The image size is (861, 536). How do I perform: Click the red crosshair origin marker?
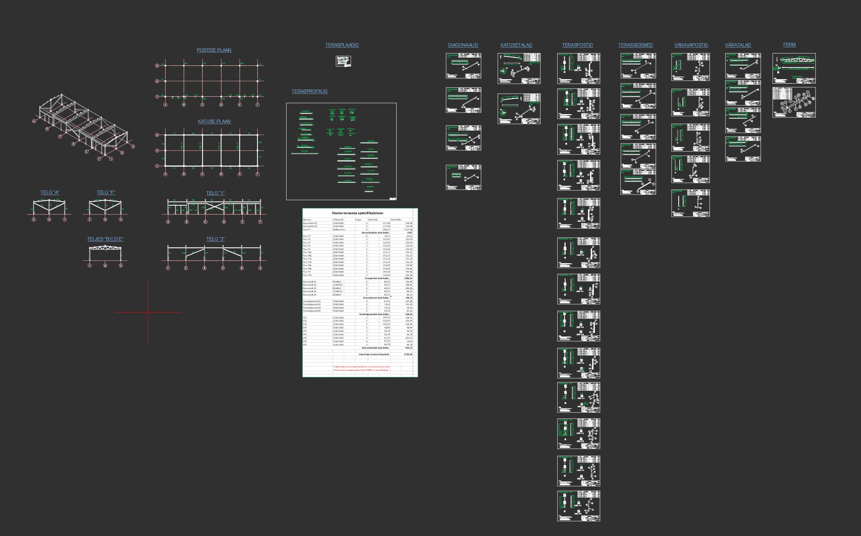148,312
